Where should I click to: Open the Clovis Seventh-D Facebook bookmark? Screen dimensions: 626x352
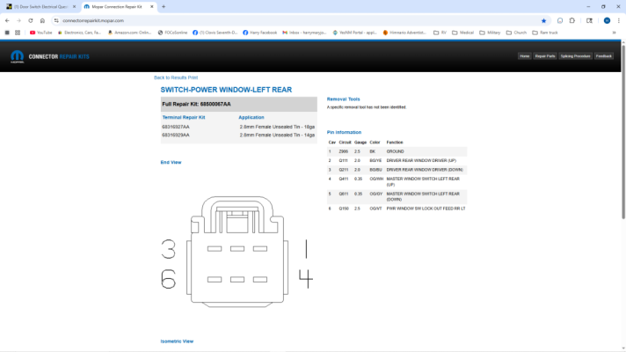coord(215,33)
